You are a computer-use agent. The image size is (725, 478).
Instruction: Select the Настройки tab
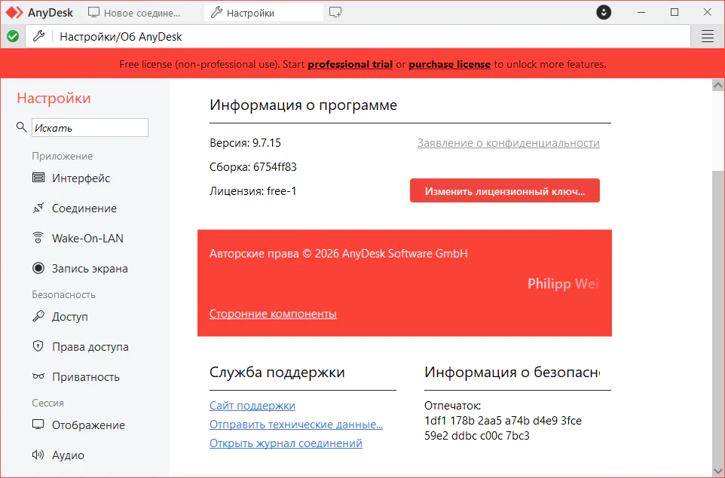click(264, 13)
